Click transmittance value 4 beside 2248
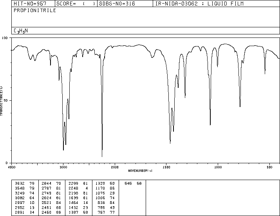 pyautogui.click(x=87, y=188)
